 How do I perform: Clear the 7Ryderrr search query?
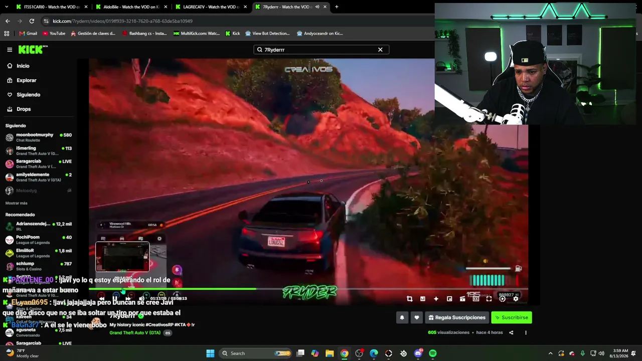[380, 50]
